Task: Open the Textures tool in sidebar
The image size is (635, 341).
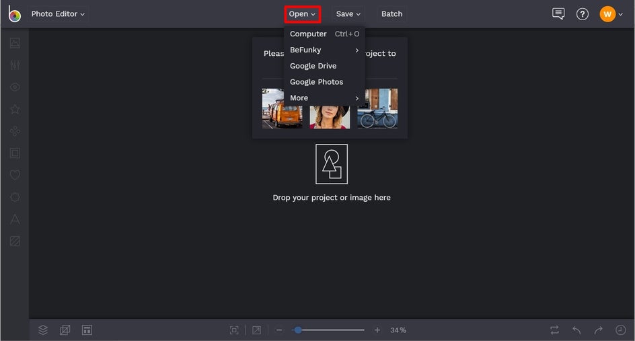Action: point(15,241)
